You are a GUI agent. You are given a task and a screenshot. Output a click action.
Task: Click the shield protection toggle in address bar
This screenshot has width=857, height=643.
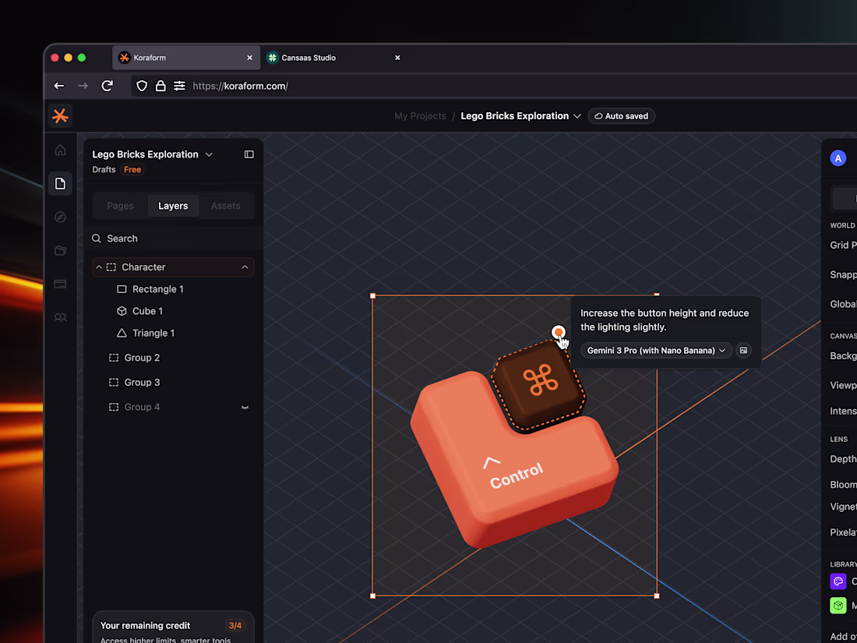[x=142, y=86]
